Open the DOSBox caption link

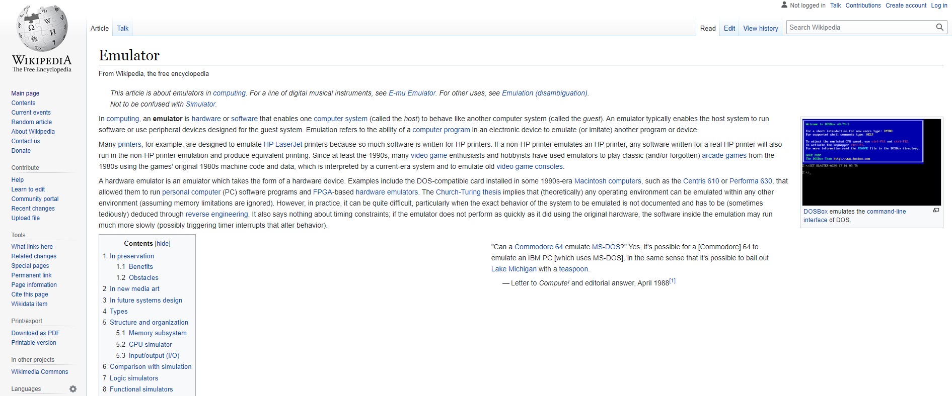point(816,212)
